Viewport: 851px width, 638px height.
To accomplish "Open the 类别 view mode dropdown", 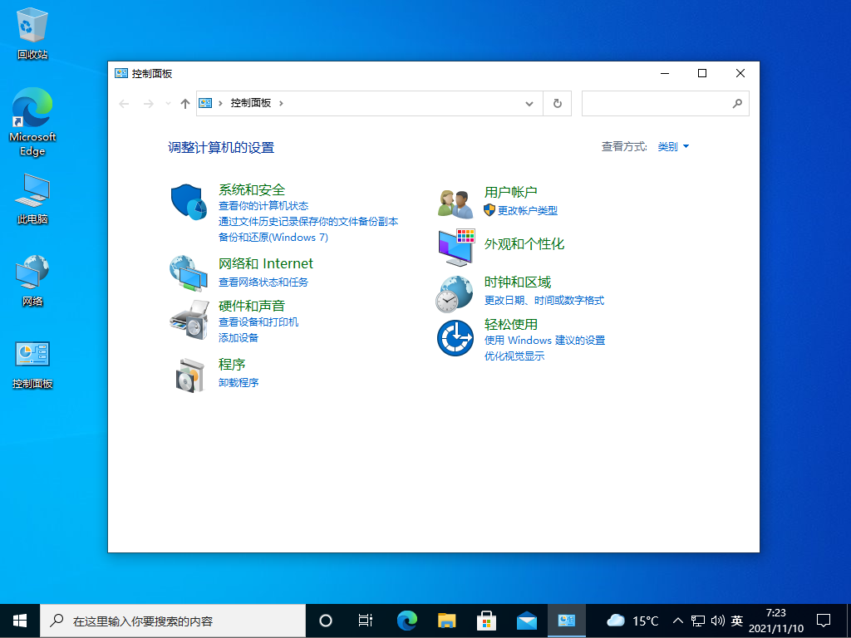I will (x=672, y=146).
